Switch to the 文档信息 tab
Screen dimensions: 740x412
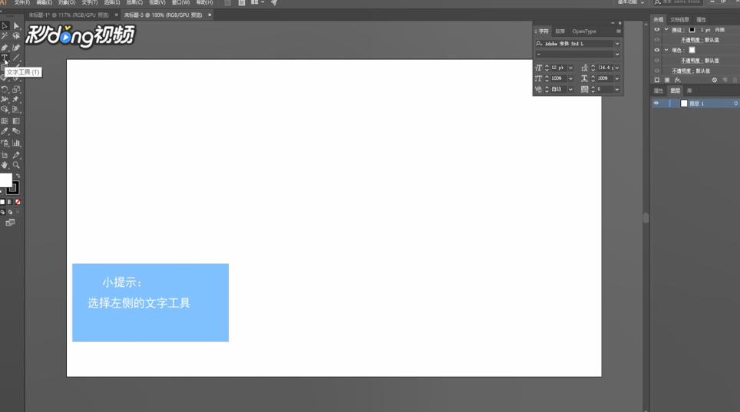[x=679, y=20]
